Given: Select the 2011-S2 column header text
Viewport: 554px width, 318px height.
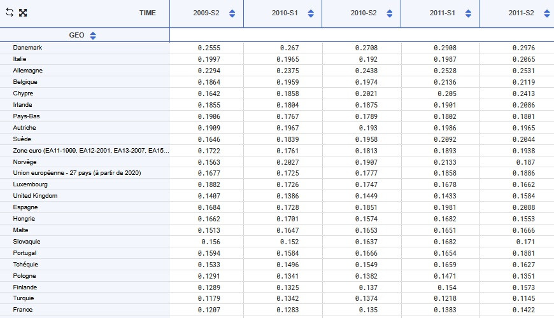Looking at the screenshot, I should (521, 13).
